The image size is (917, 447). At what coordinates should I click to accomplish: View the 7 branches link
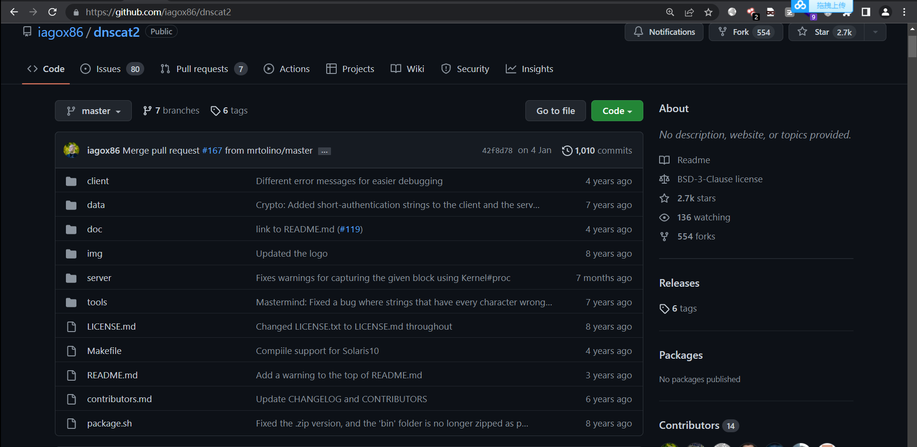click(171, 111)
